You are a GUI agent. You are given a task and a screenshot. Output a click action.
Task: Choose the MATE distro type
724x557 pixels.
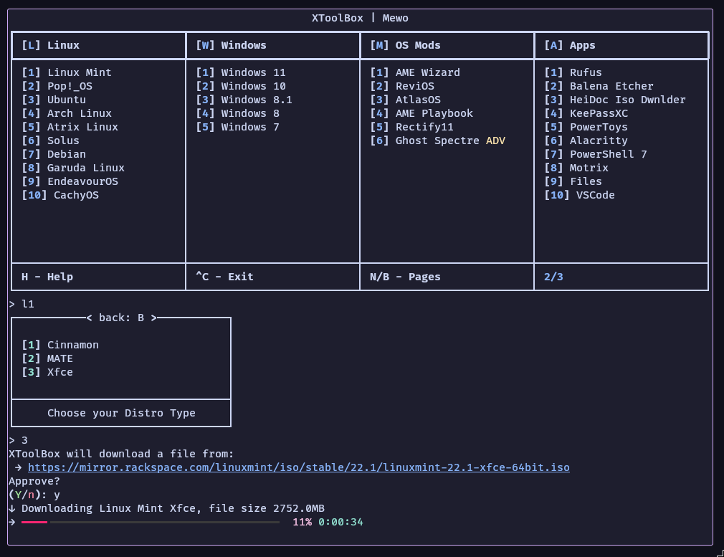(x=47, y=359)
